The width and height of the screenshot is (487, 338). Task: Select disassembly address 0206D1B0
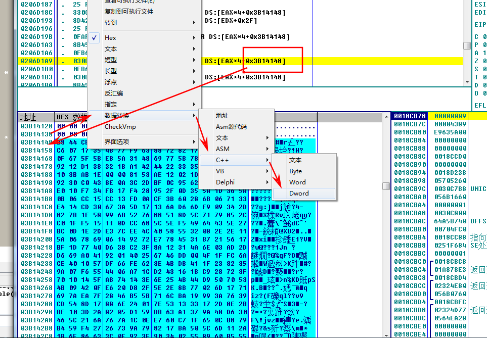coord(36,69)
